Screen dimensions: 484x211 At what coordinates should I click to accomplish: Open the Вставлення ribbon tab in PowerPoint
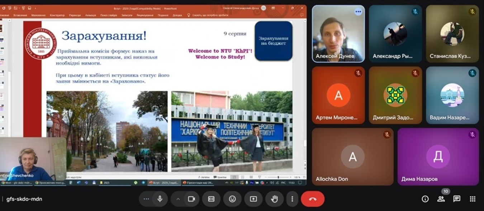[x=20, y=15]
